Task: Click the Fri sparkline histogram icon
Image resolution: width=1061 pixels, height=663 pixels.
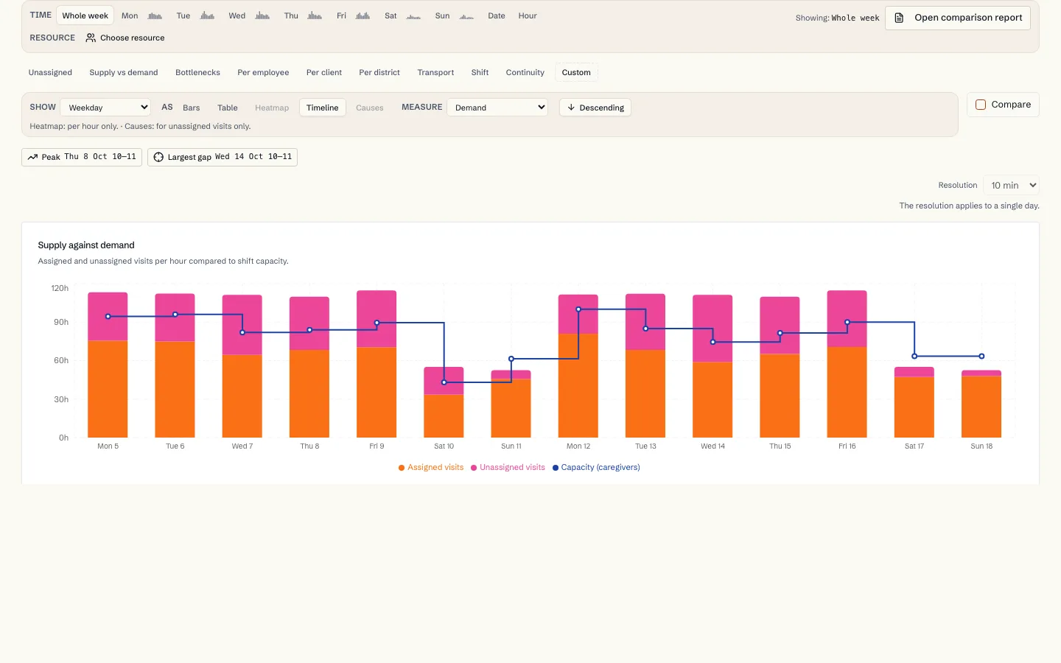Action: coord(363,15)
